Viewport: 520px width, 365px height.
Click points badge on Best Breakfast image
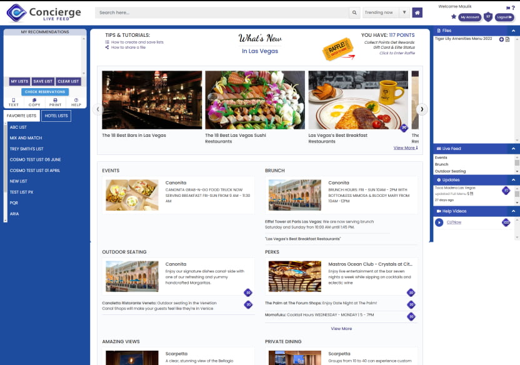404,127
